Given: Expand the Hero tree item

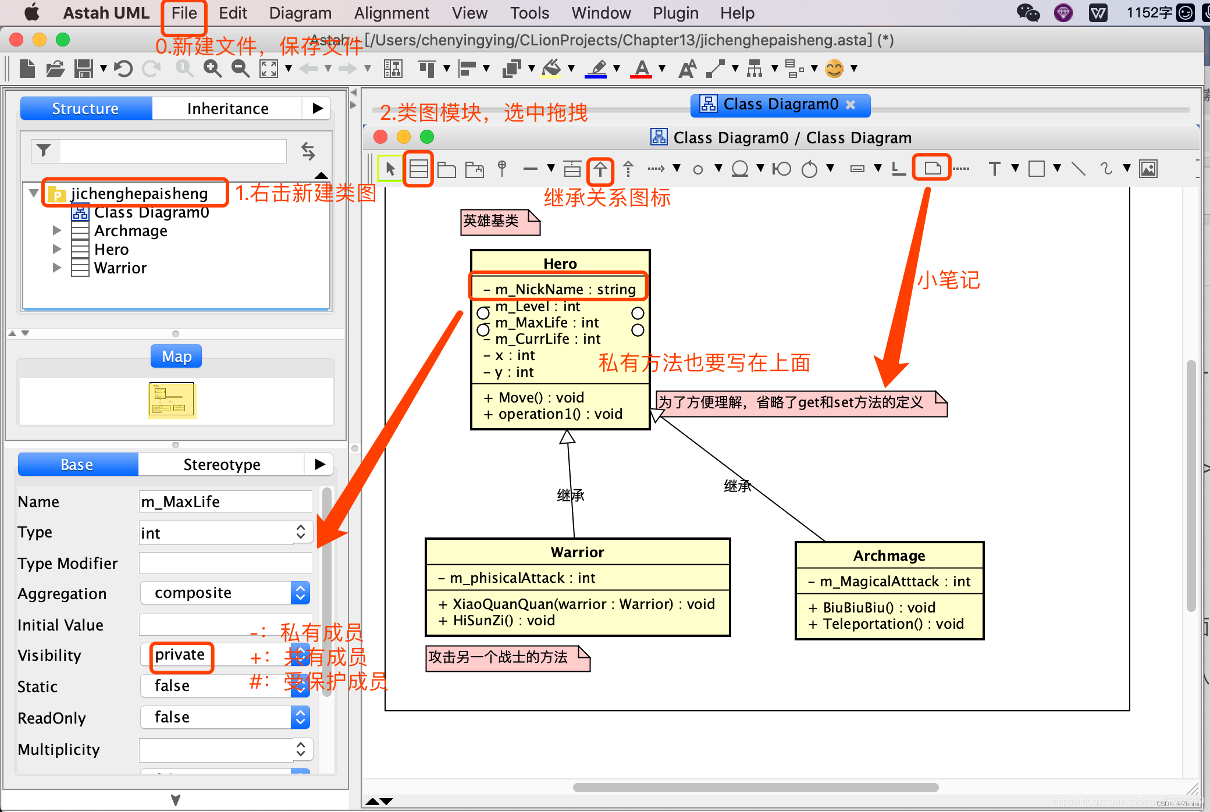Looking at the screenshot, I should click(x=56, y=249).
